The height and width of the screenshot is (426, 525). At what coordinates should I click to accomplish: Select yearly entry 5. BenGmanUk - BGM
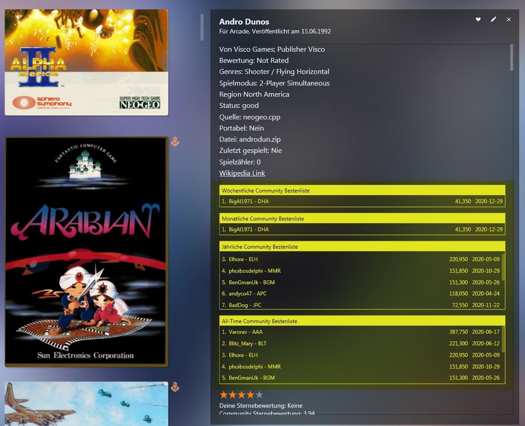360,282
